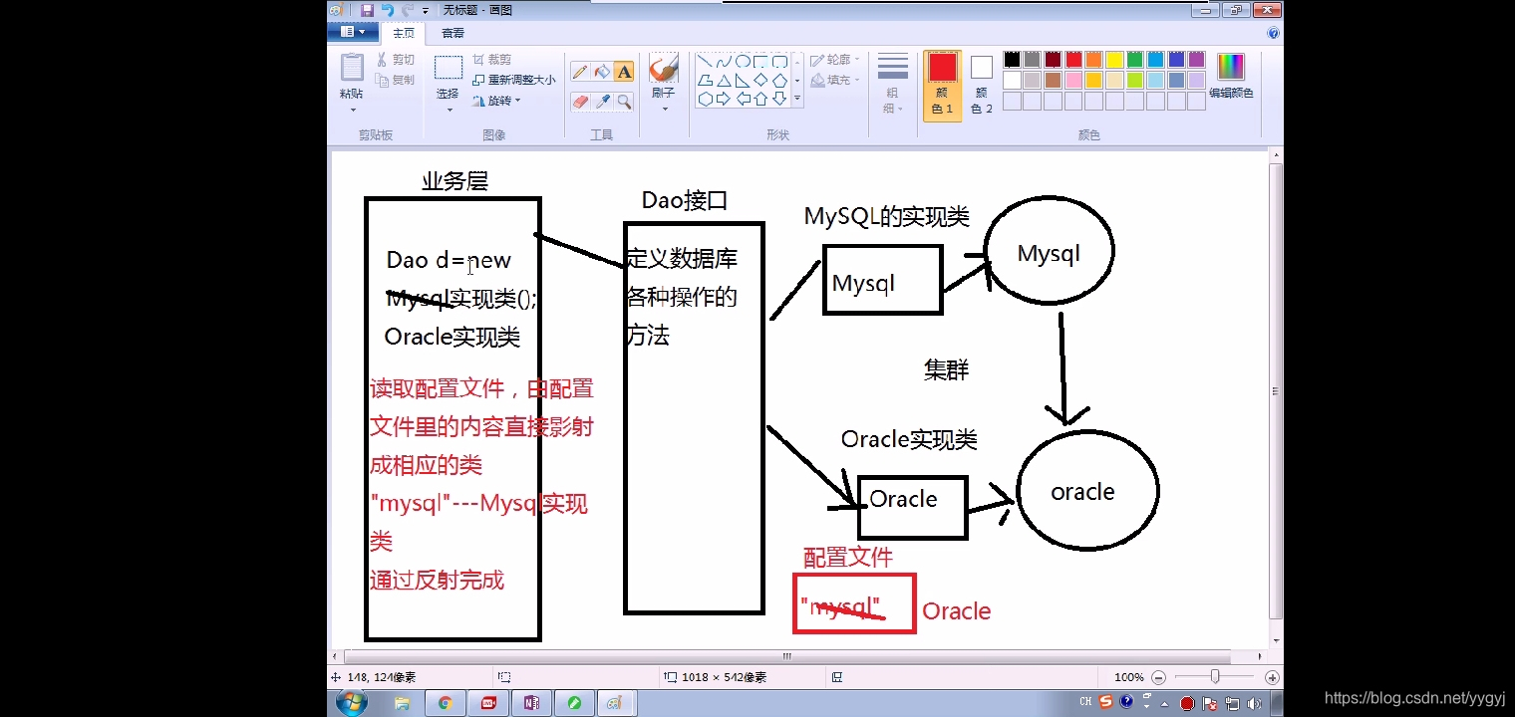
Task: Open Paint Help question mark icon
Action: tap(1273, 33)
